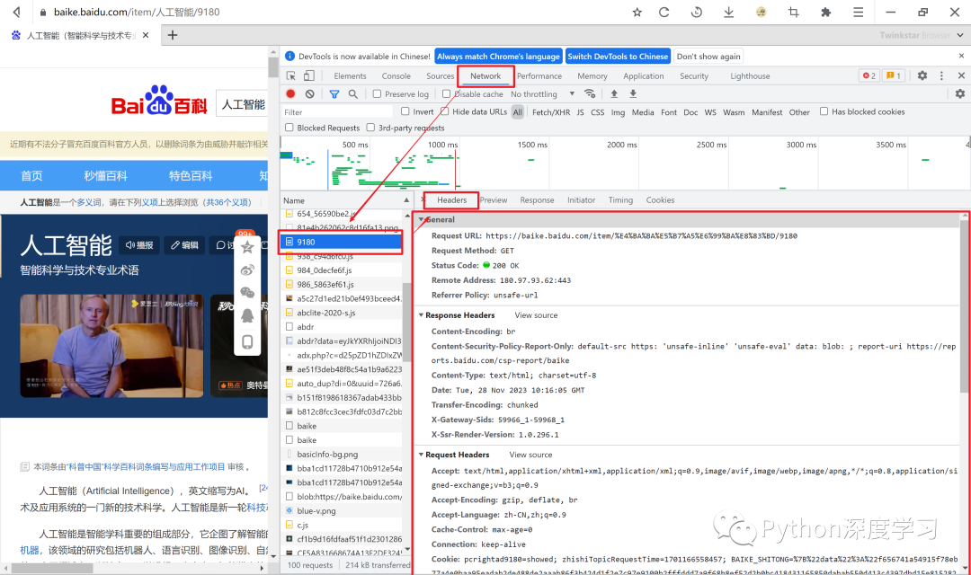Toggle the network filter funnel
Screen dimensions: 971x575
[x=334, y=94]
